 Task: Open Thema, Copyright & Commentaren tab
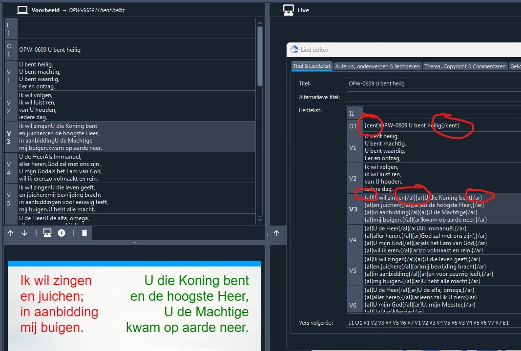click(x=465, y=66)
